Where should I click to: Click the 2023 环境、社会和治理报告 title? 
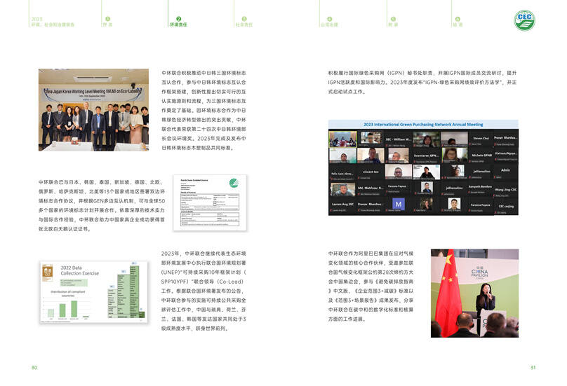tap(46, 22)
